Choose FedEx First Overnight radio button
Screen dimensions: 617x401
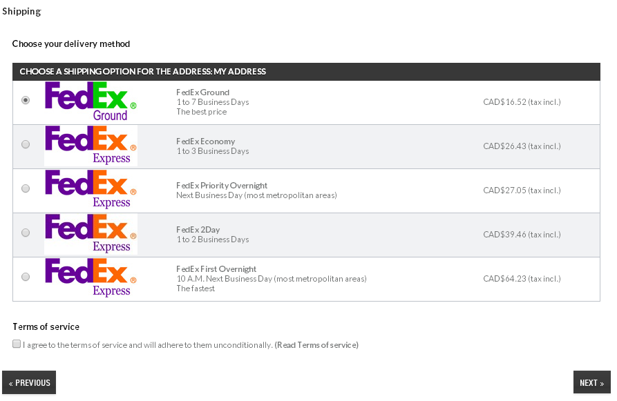(x=26, y=277)
